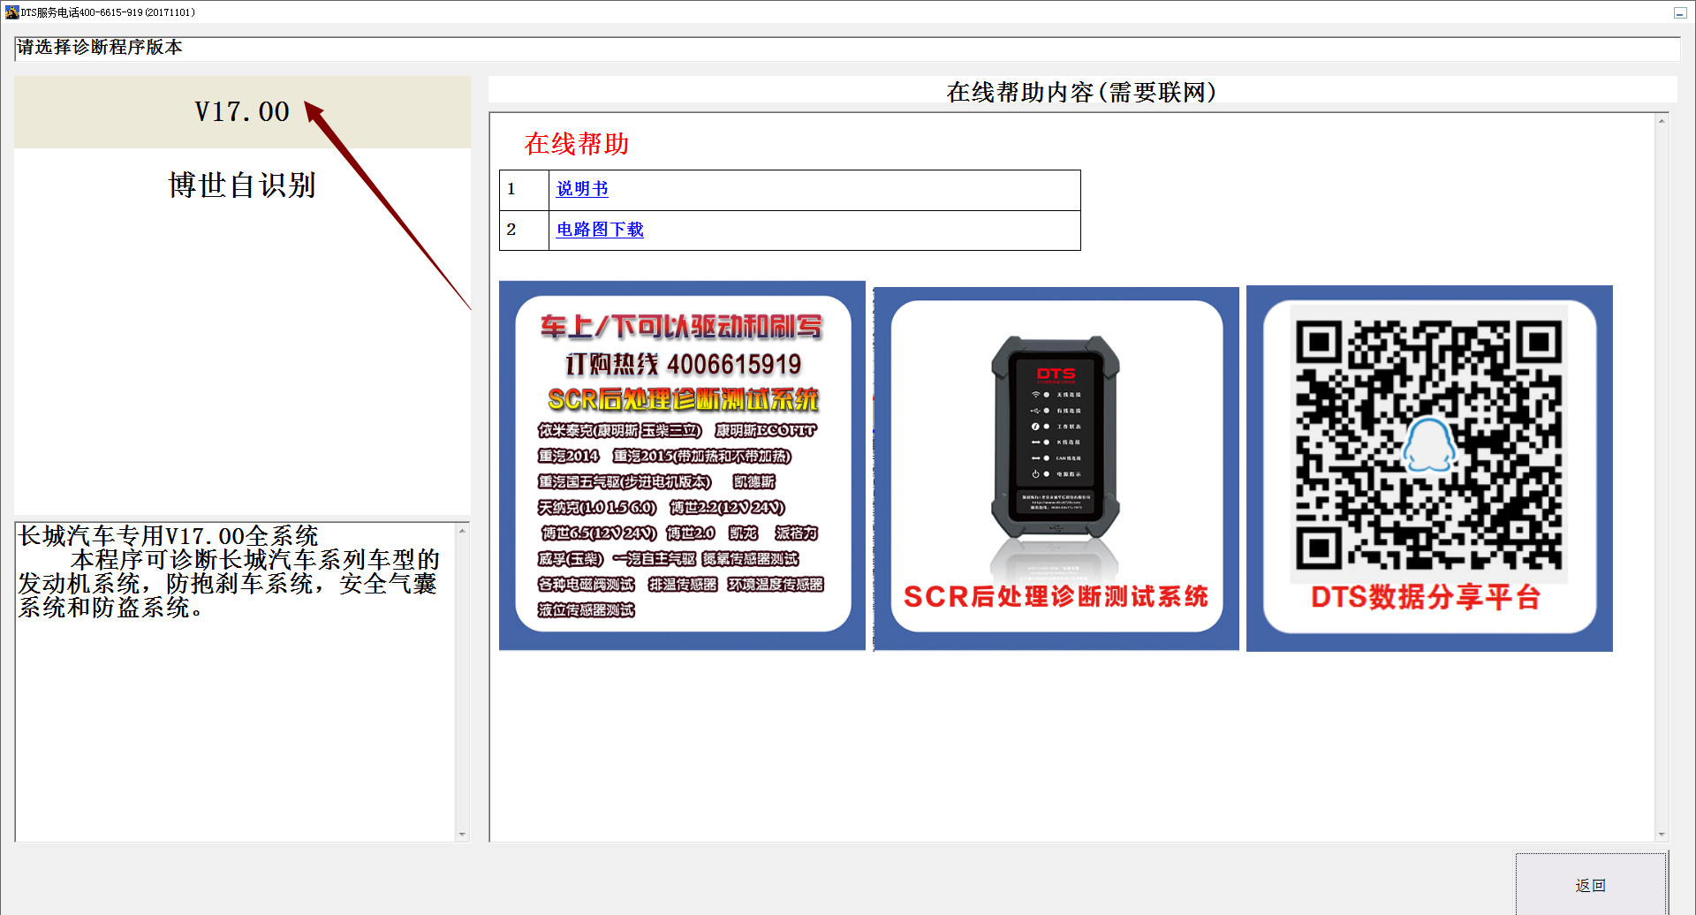The image size is (1696, 915).
Task: Click the description box scroll-down arrow
Action: (462, 834)
